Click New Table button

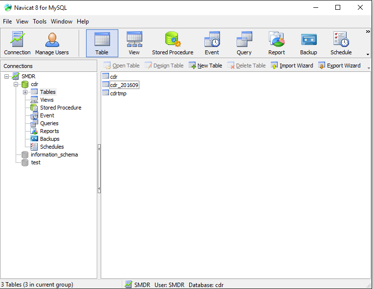[205, 66]
